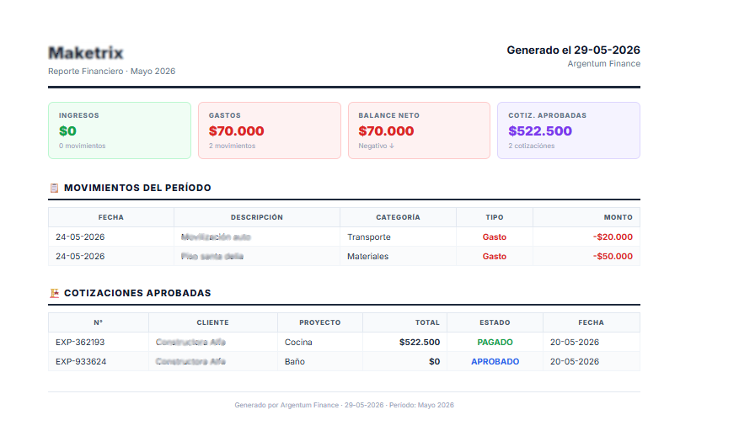Screen dimensions: 739x431
Task: Click the clipboard icon beside Movimientos del Período
Action: tap(54, 188)
